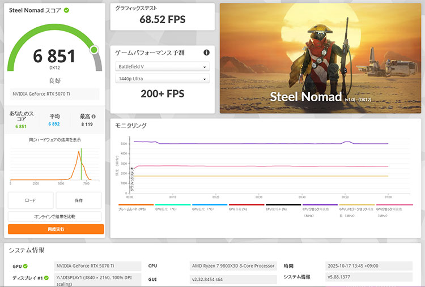Click the info icon in game performance panel

pyautogui.click(x=206, y=53)
